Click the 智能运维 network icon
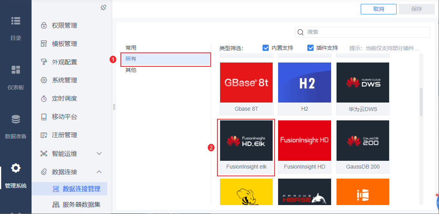The image size is (439, 214). click(x=44, y=153)
